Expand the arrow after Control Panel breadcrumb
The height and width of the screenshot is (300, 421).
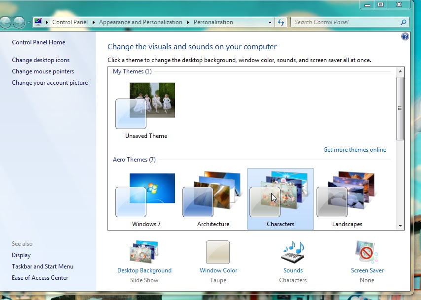(94, 22)
